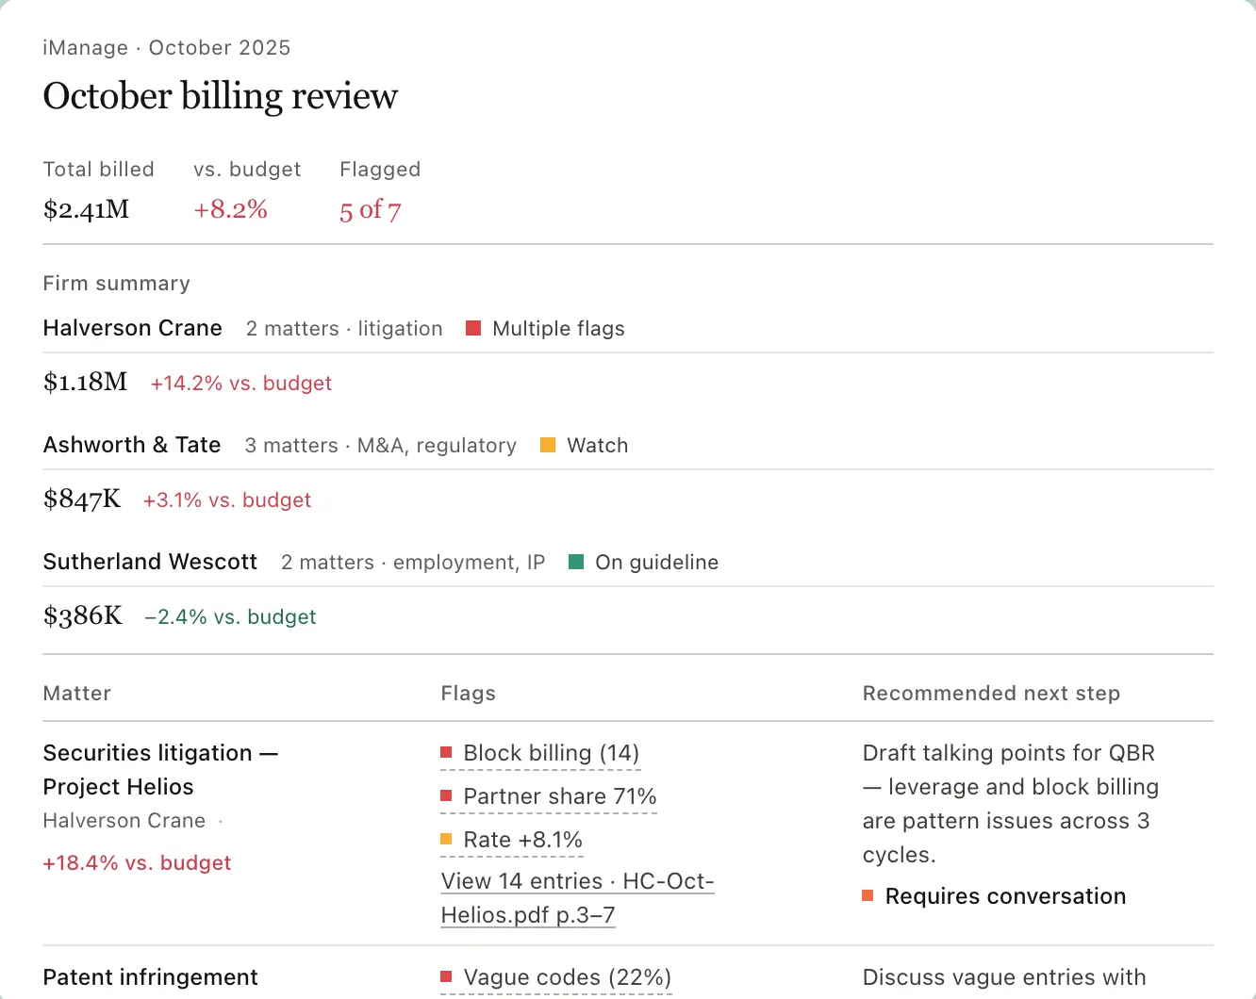Click the Matter column header
The width and height of the screenshot is (1256, 999).
click(x=77, y=694)
